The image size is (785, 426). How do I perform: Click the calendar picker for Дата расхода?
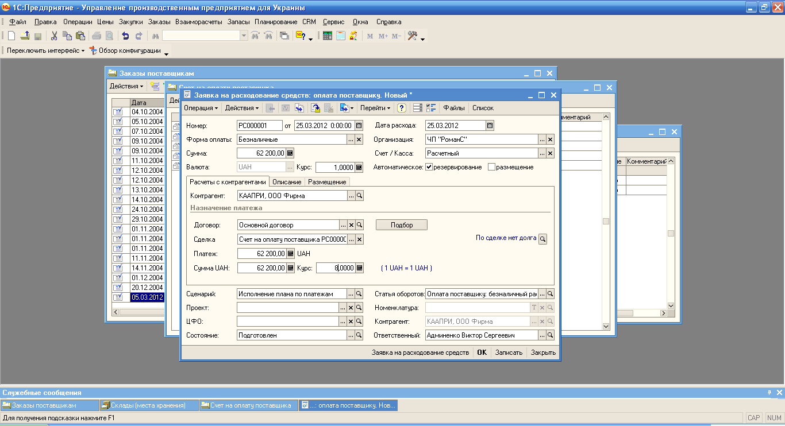tap(490, 126)
